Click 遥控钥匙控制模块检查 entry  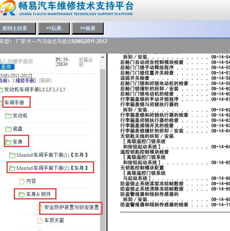pyautogui.click(x=144, y=152)
